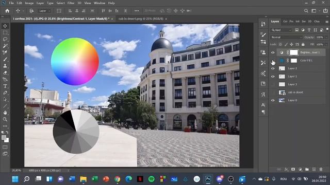Screen dimensions: 330x185
Task: Open the Fill slider dropdown arrow
Action: coord(326,45)
